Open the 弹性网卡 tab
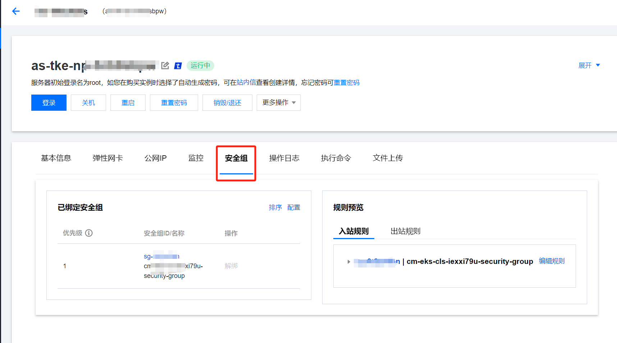This screenshot has height=343, width=617. [x=108, y=158]
